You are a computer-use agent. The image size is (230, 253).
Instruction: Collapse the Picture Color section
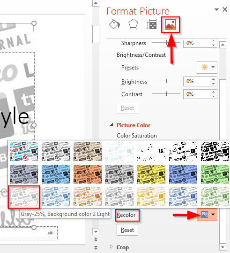pos(111,125)
